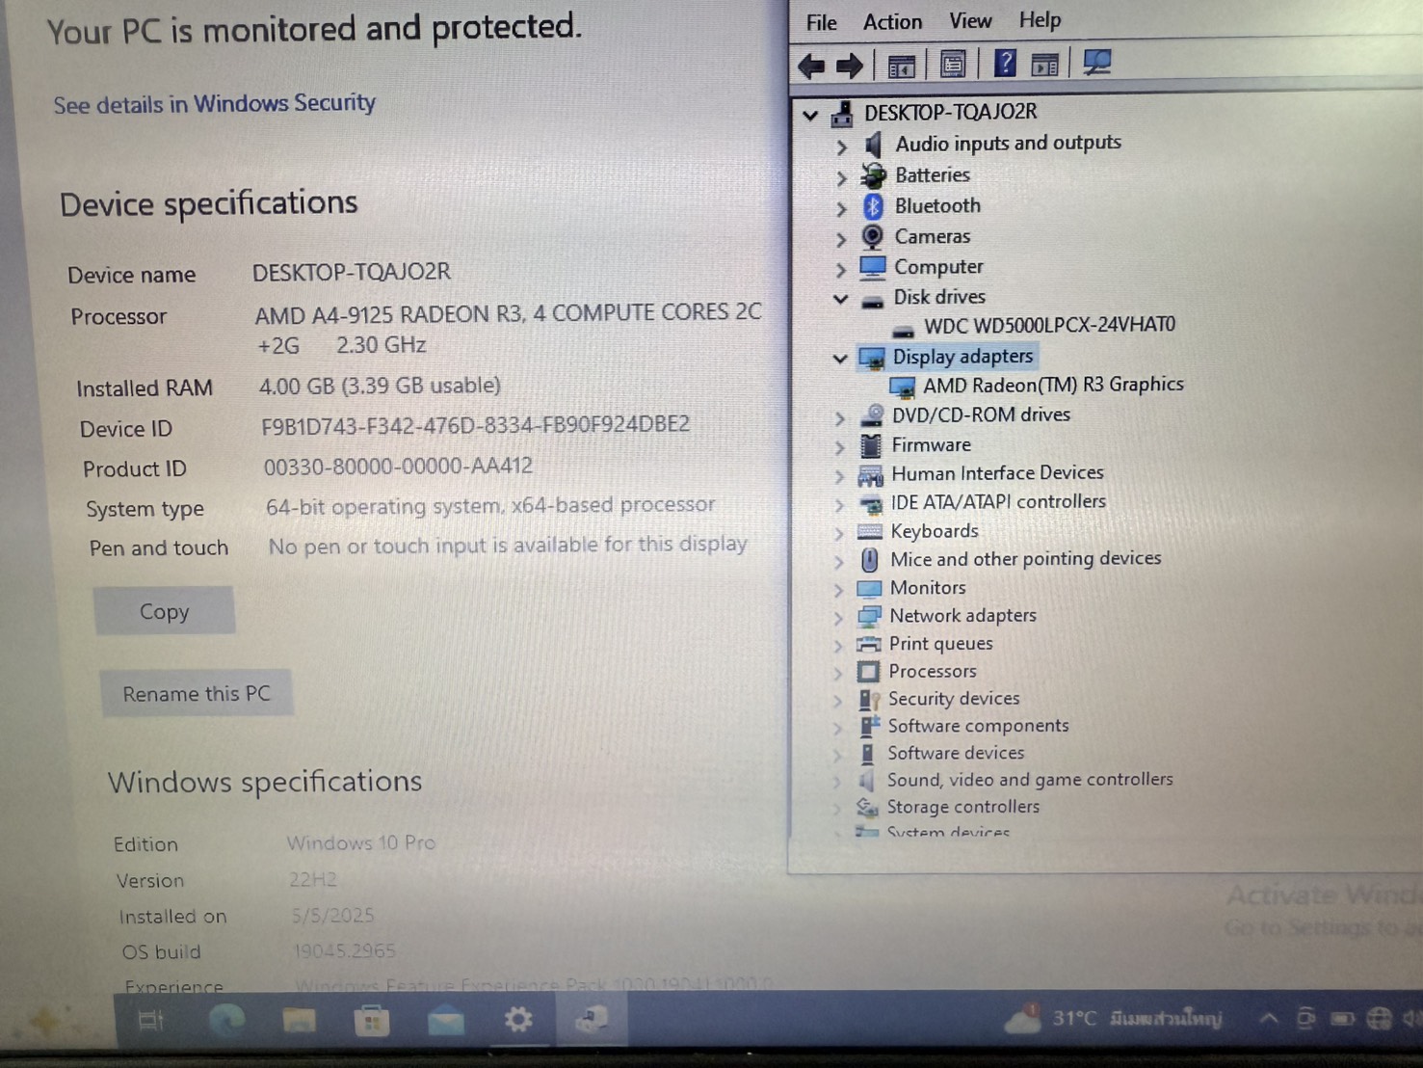Collapse the Display adapters category
The height and width of the screenshot is (1068, 1423).
tap(839, 358)
